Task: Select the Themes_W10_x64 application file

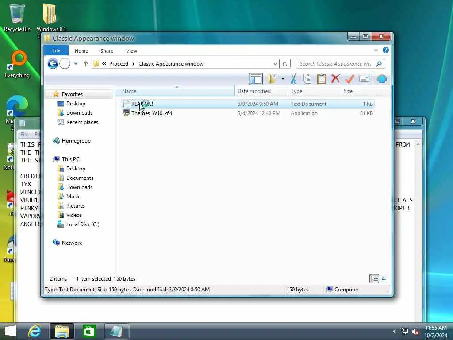Action: coord(248,113)
